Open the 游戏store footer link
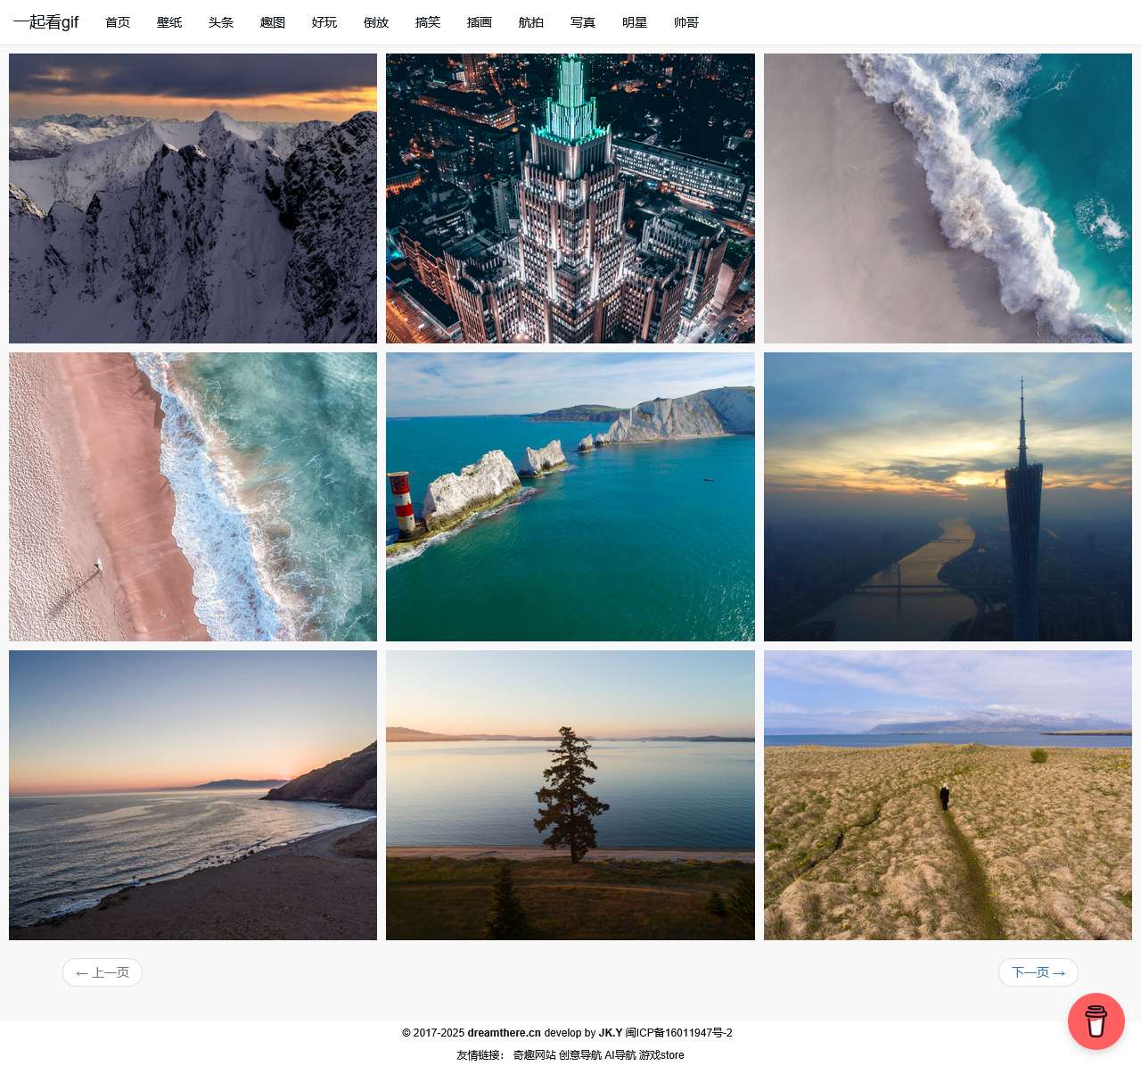1141x1066 pixels. click(661, 1055)
